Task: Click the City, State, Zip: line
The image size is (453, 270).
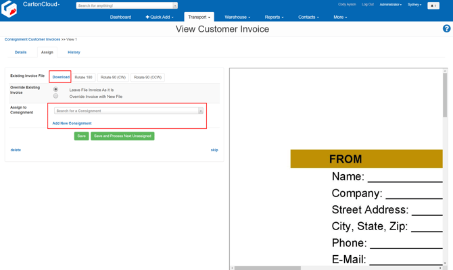Action: pyautogui.click(x=387, y=226)
